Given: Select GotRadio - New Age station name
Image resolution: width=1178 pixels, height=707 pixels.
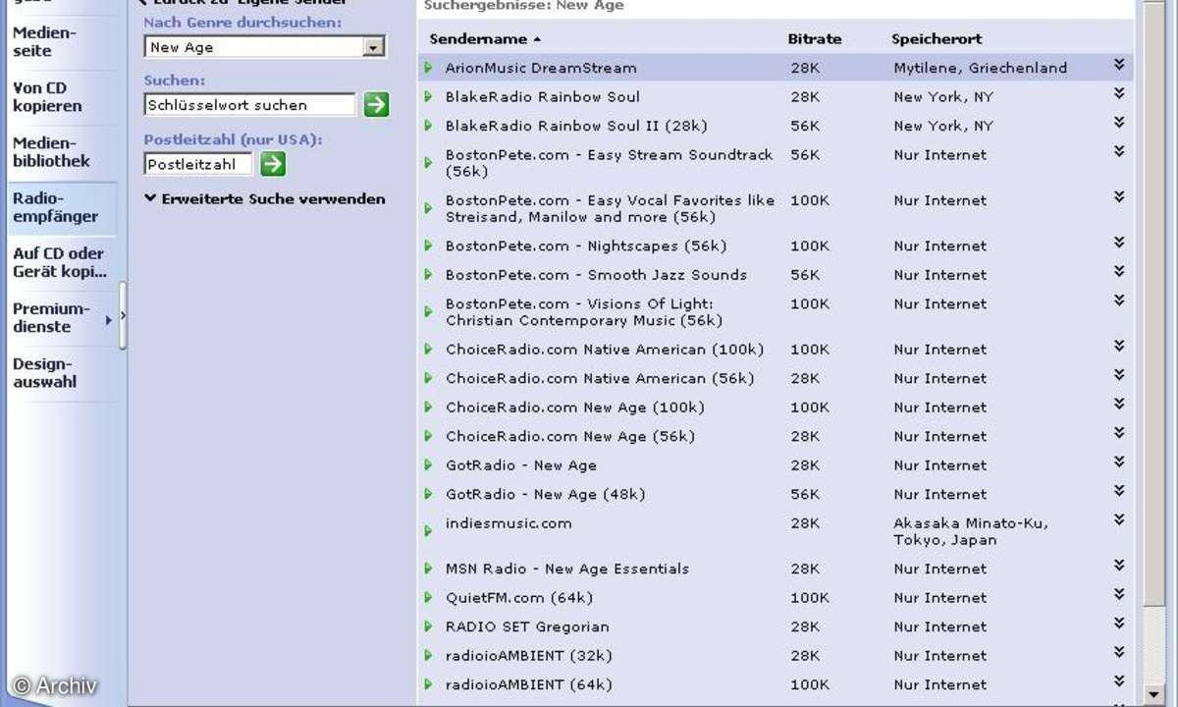Looking at the screenshot, I should pos(520,464).
